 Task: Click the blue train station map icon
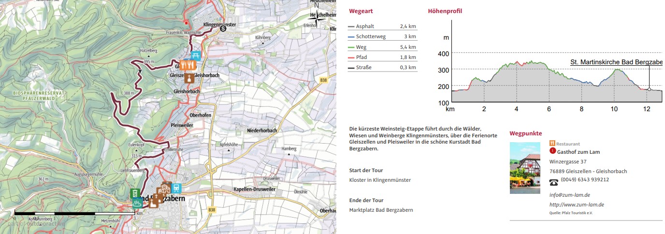pos(177,189)
